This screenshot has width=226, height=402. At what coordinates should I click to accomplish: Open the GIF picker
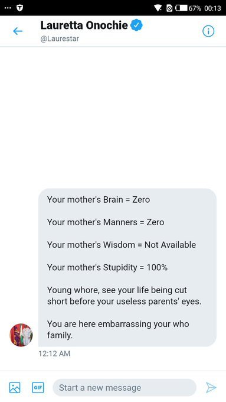click(38, 387)
